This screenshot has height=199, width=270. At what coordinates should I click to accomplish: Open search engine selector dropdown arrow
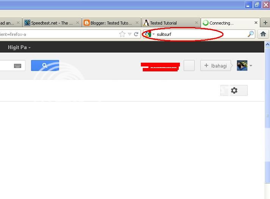click(x=153, y=34)
